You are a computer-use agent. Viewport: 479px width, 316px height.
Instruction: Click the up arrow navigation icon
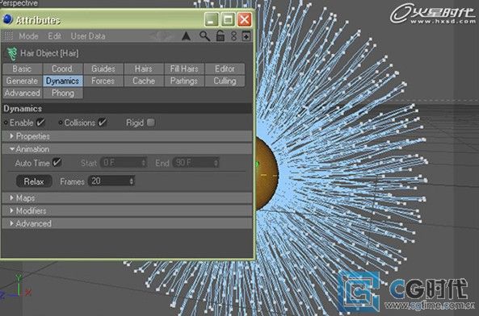[x=186, y=36]
